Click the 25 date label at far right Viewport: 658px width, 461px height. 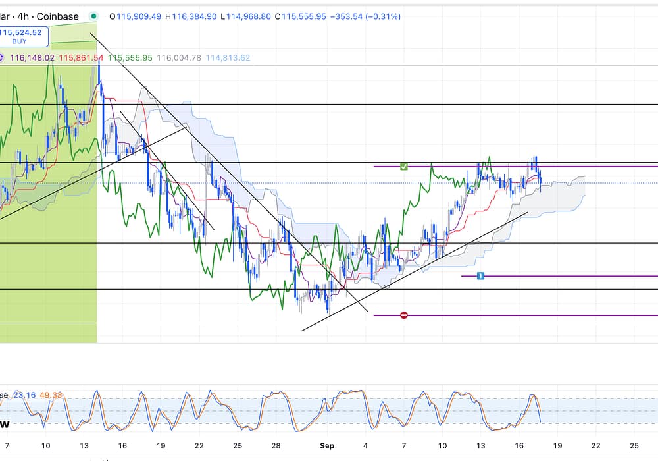(x=634, y=446)
